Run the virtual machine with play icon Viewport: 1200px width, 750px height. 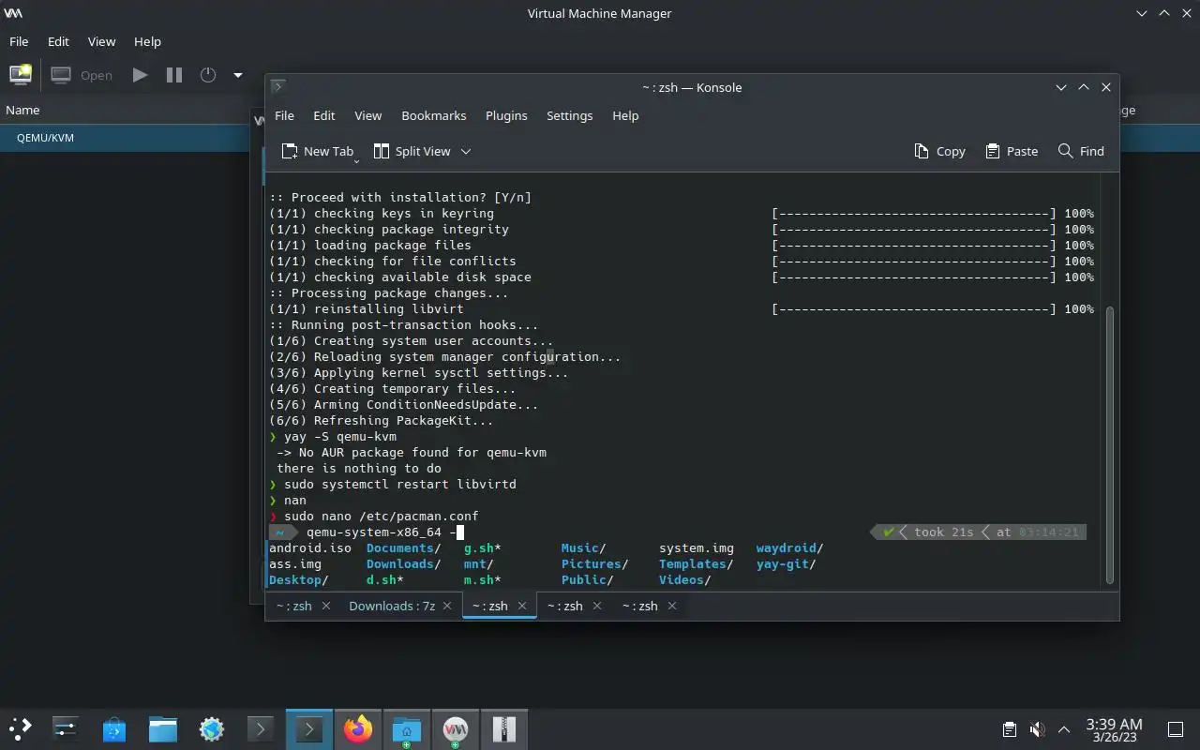point(140,75)
